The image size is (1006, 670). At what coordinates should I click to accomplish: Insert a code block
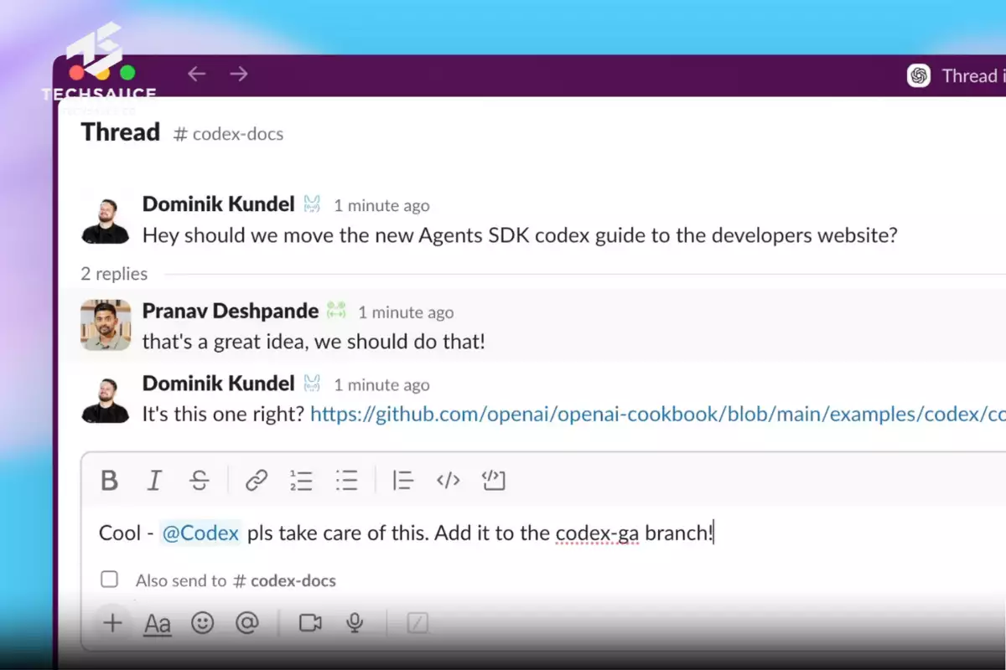(494, 480)
